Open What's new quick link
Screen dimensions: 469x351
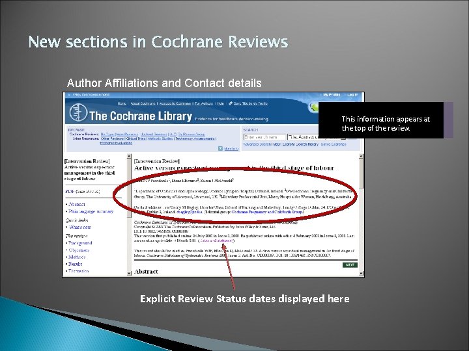tap(80, 227)
